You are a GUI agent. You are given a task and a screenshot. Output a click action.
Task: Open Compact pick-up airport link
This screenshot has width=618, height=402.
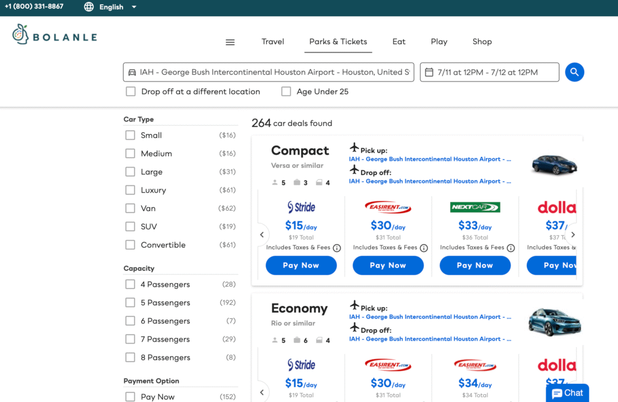[430, 159]
